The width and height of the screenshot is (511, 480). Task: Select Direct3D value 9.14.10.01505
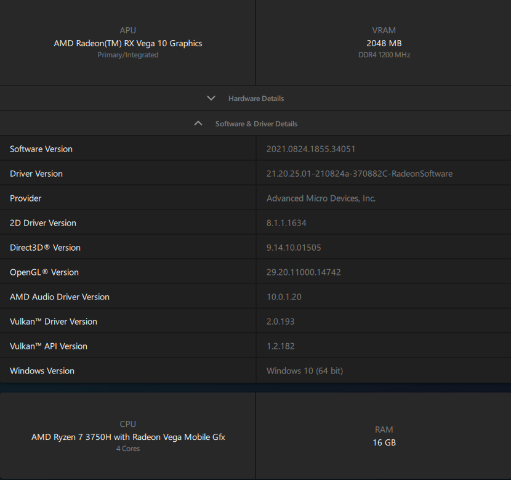tap(294, 248)
